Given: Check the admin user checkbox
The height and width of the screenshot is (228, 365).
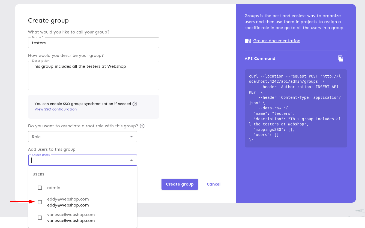Looking at the screenshot, I should click(x=40, y=188).
